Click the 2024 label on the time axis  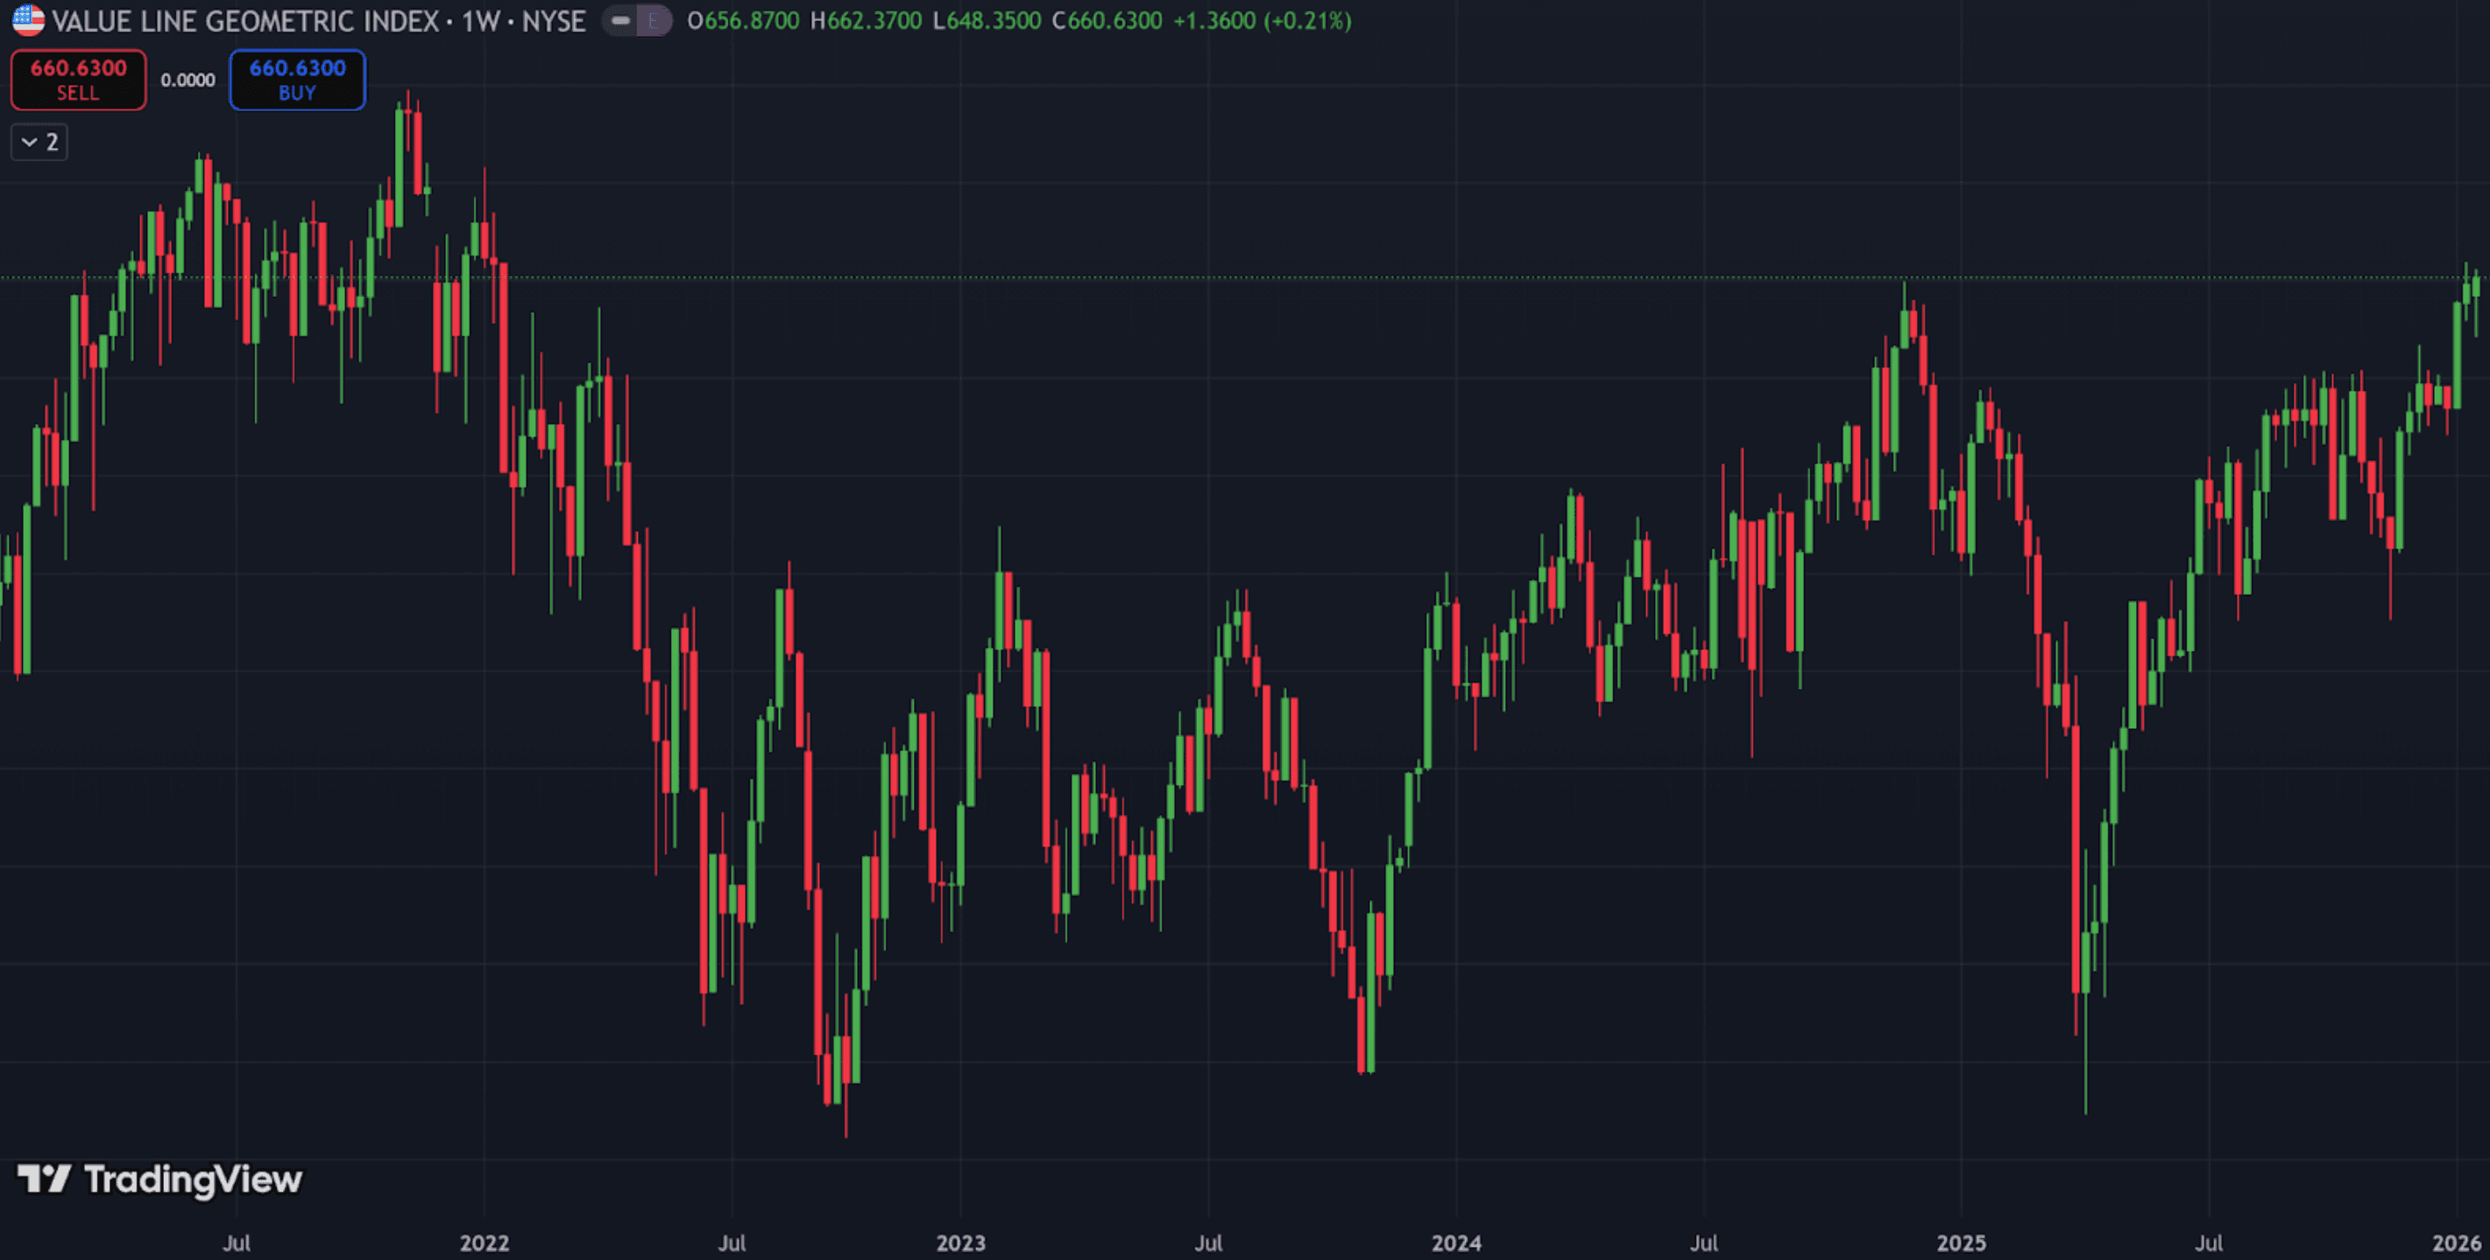click(x=1457, y=1242)
